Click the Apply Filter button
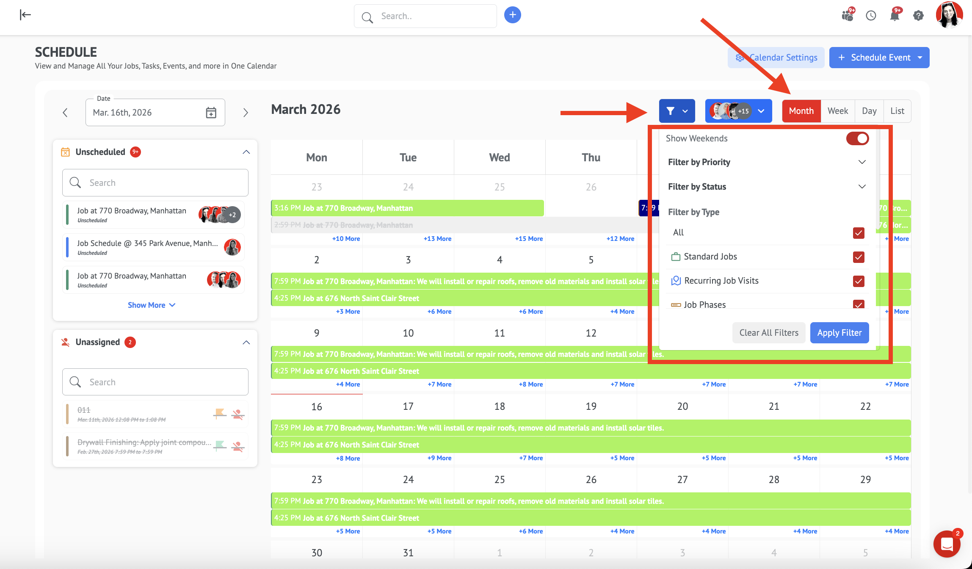Viewport: 972px width, 569px height. 839,333
